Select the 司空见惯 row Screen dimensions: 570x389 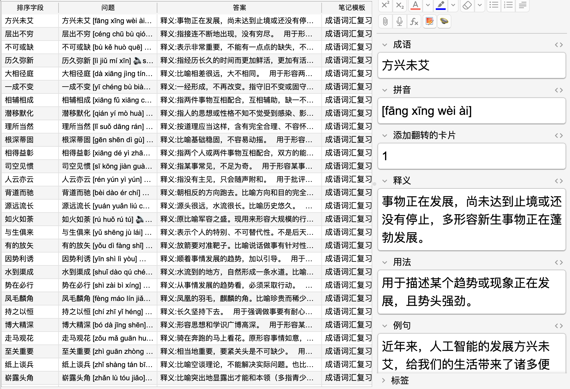(x=186, y=166)
